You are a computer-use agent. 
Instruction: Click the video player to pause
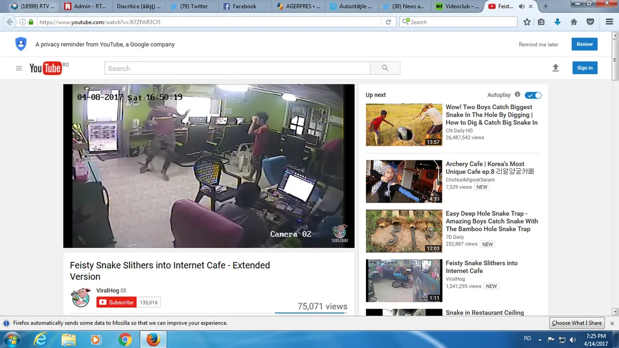(x=209, y=166)
